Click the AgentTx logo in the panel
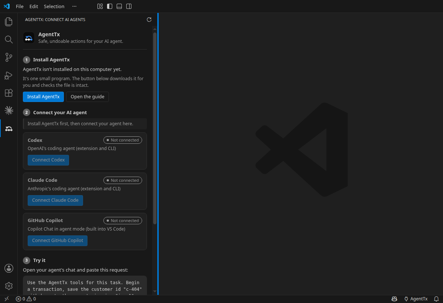 pos(29,38)
